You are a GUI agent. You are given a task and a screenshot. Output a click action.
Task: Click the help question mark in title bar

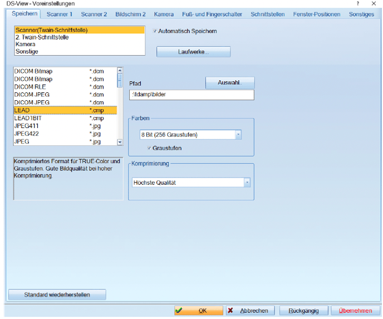[x=357, y=3]
